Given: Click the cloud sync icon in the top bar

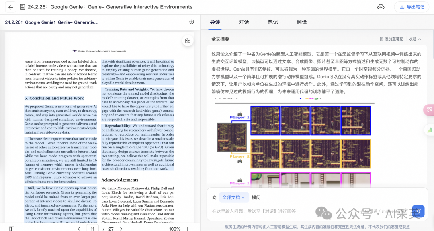Looking at the screenshot, I should point(381,7).
